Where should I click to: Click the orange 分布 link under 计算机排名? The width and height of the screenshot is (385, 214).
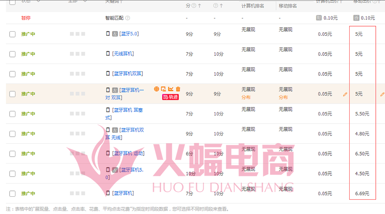click(x=246, y=97)
